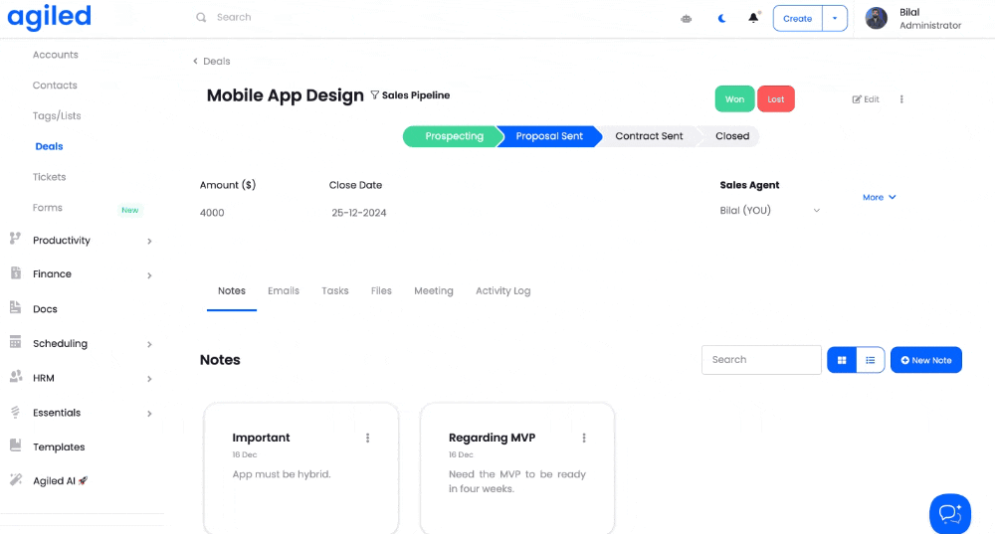Mark deal as Lost
The image size is (995, 534).
click(x=776, y=98)
